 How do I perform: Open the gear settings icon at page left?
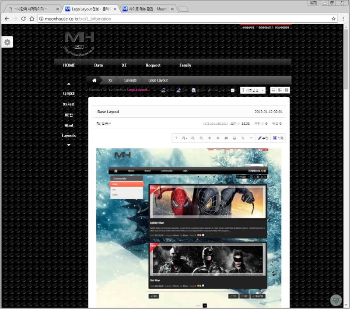[x=7, y=42]
